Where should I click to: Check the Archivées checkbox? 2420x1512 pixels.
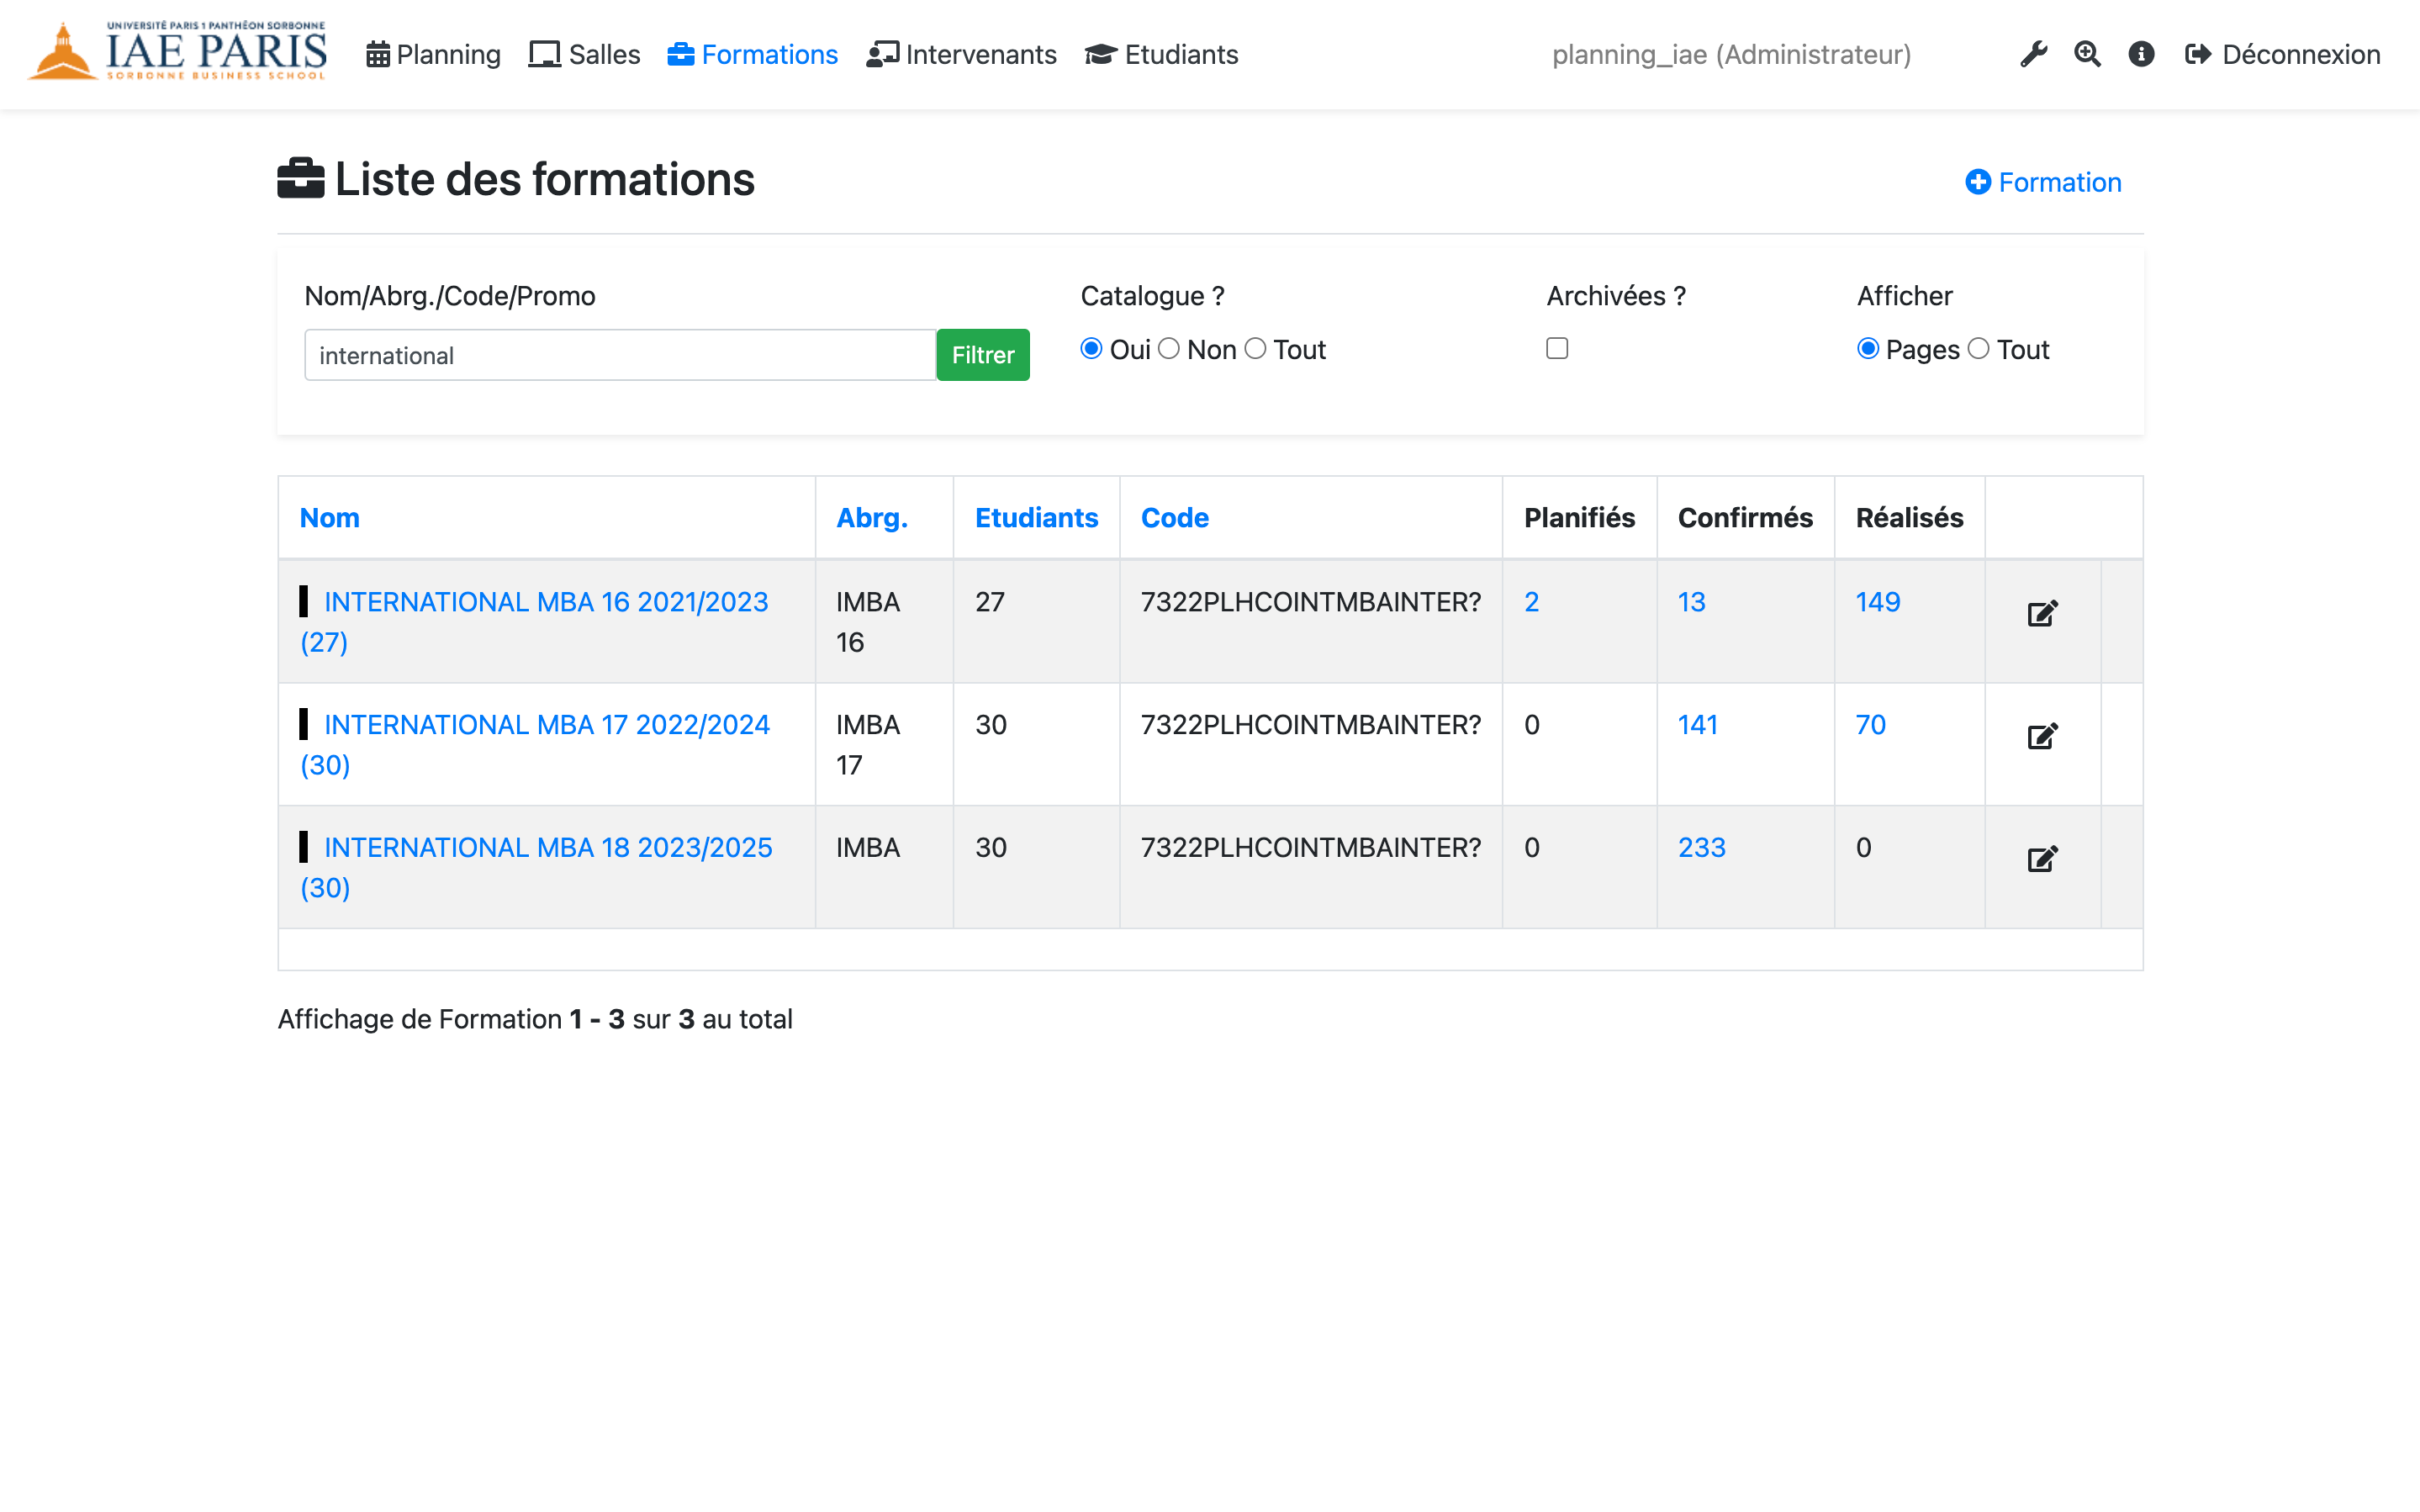click(x=1557, y=348)
